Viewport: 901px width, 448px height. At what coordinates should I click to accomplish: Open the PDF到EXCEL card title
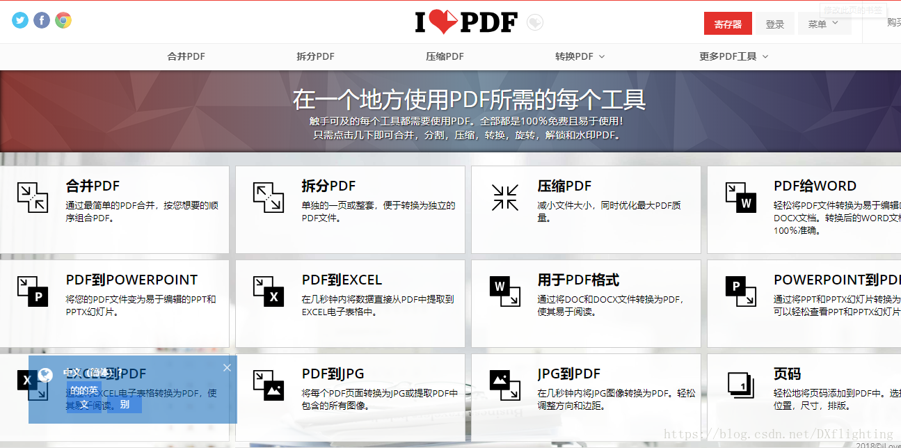tap(342, 280)
